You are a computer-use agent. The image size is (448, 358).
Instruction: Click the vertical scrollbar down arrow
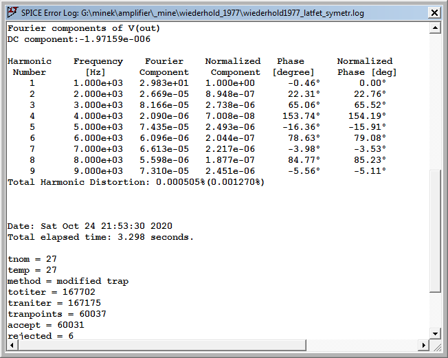(x=435, y=333)
